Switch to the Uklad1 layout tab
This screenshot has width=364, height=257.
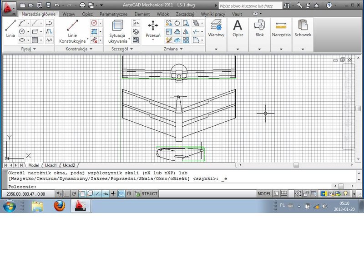[x=50, y=165]
